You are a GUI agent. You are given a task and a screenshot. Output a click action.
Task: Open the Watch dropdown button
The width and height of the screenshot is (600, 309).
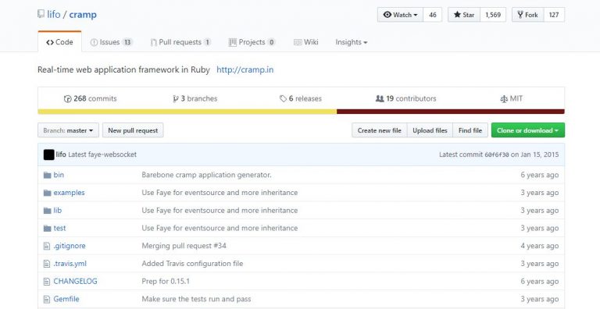coord(400,15)
